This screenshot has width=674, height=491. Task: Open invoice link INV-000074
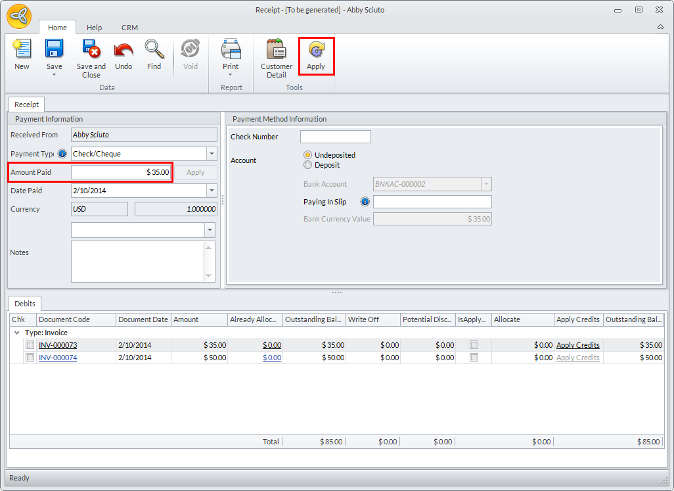coord(58,358)
